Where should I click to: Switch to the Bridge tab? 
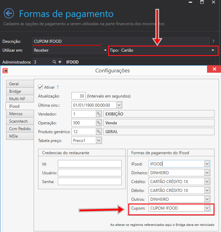[20, 91]
